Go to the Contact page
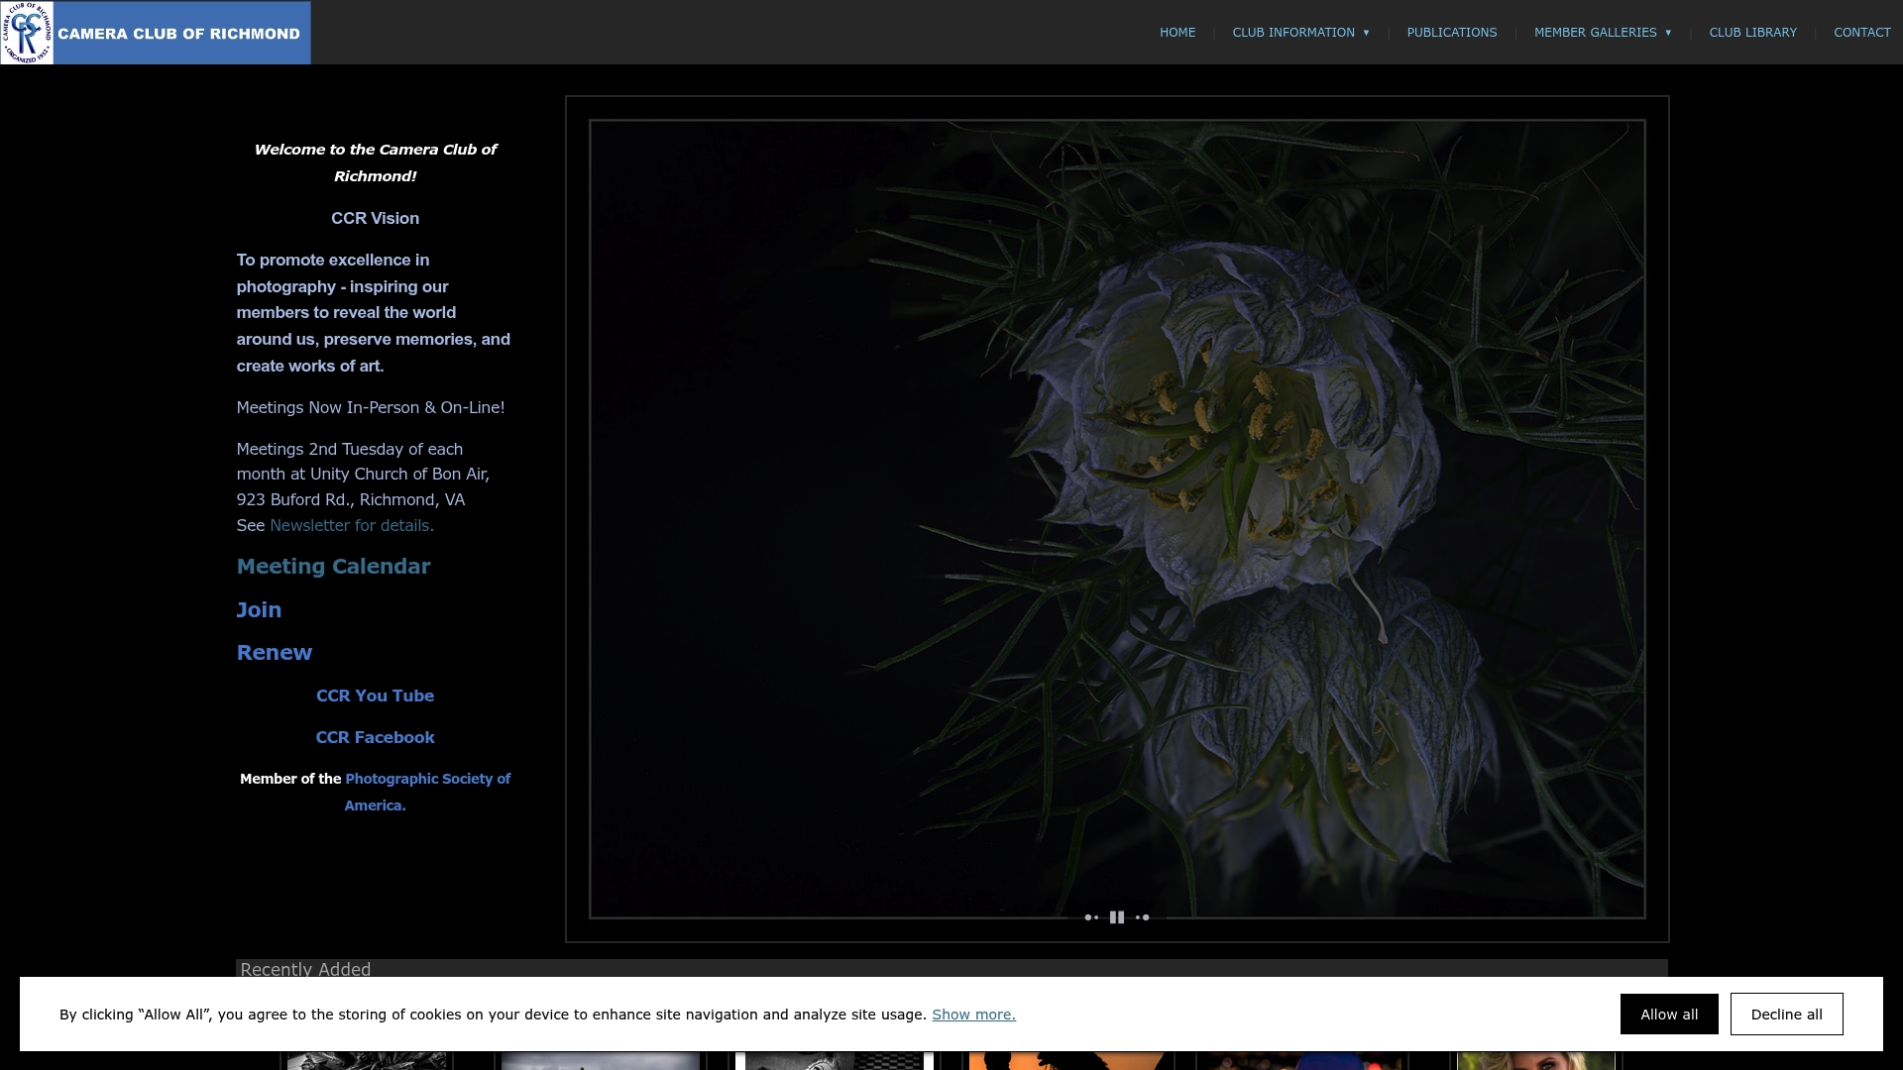Viewport: 1903px width, 1070px height. [x=1862, y=33]
